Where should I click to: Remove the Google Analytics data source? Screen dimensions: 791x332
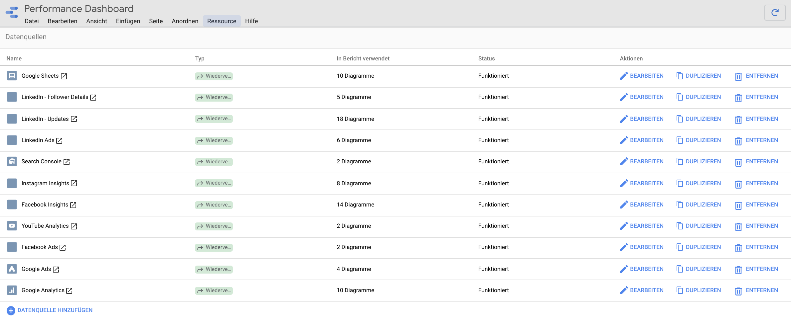click(x=756, y=290)
